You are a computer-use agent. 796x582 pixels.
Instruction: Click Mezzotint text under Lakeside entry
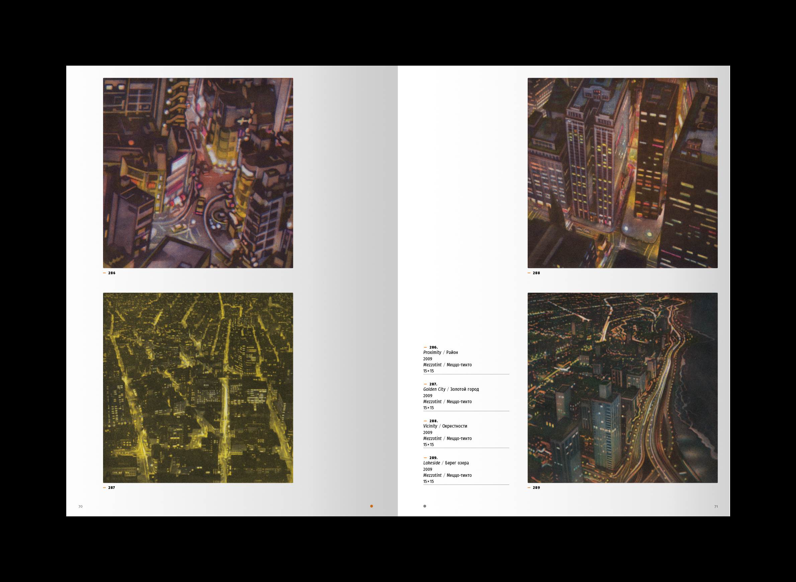point(432,475)
